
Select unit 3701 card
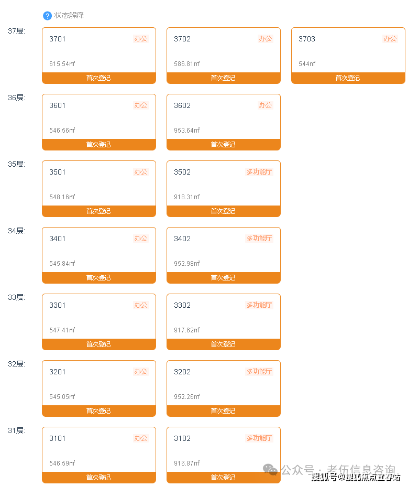pos(98,51)
